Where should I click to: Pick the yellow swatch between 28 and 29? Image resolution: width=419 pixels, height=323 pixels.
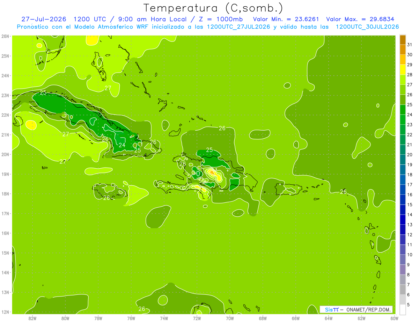click(403, 70)
